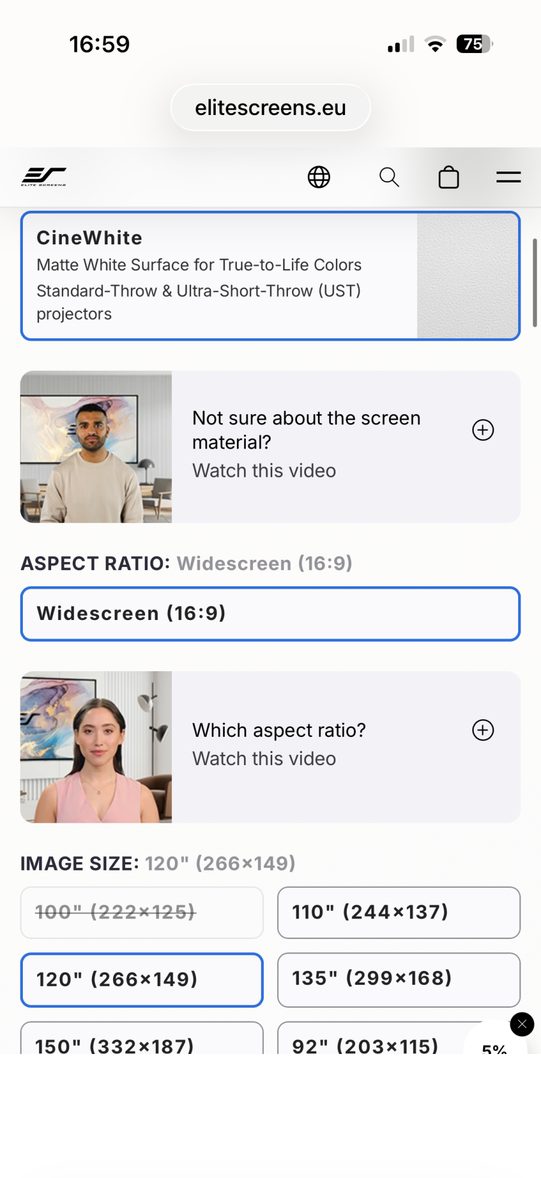
Task: Open the Elite Screens logo home link
Action: click(x=44, y=177)
